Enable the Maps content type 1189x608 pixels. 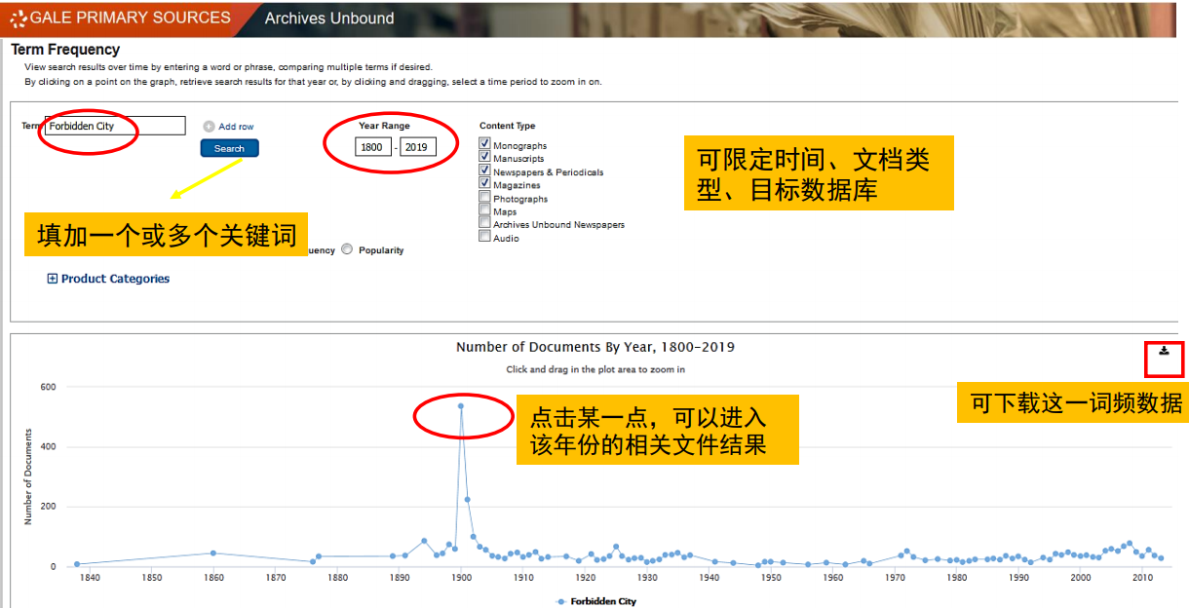coord(484,210)
